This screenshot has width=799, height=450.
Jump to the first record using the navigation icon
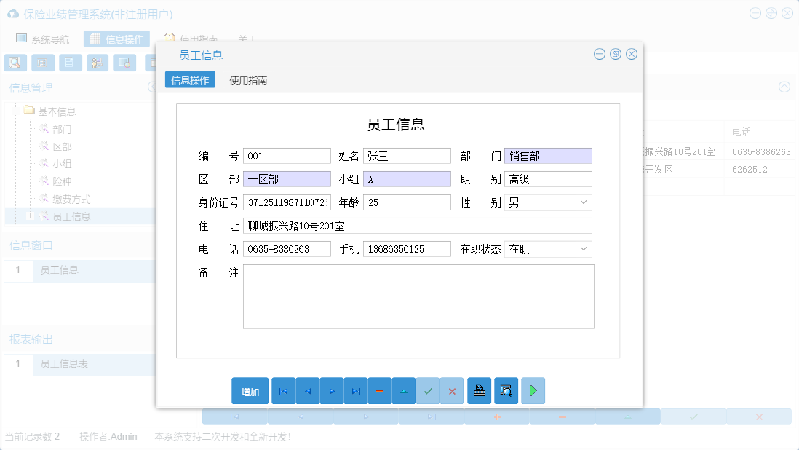pyautogui.click(x=283, y=391)
